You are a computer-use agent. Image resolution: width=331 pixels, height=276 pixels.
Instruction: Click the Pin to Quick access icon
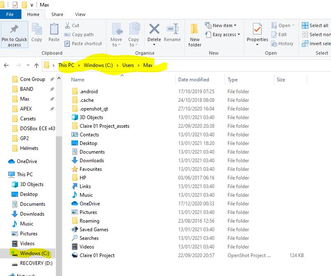tap(14, 30)
